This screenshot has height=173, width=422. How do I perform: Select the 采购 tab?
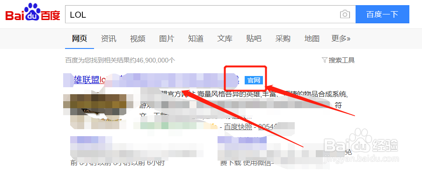coord(283,39)
